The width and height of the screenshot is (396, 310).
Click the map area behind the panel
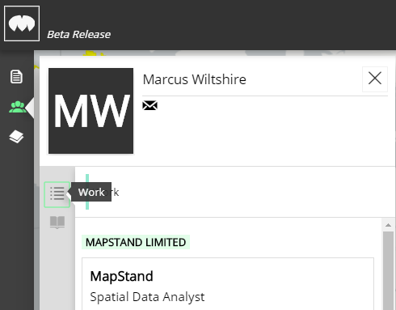coord(188,53)
